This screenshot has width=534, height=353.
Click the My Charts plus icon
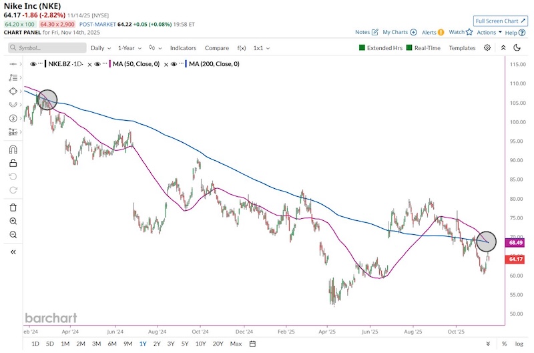click(413, 32)
